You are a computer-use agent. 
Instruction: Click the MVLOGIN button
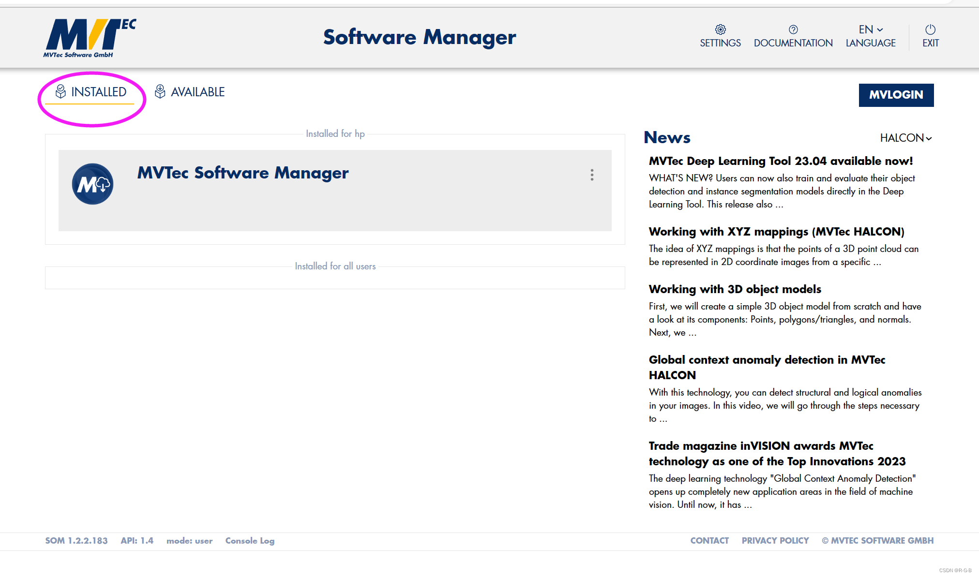coord(896,95)
